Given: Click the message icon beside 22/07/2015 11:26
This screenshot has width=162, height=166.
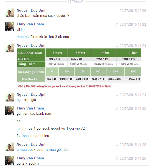Looking at the screenshot, I should (117, 159).
